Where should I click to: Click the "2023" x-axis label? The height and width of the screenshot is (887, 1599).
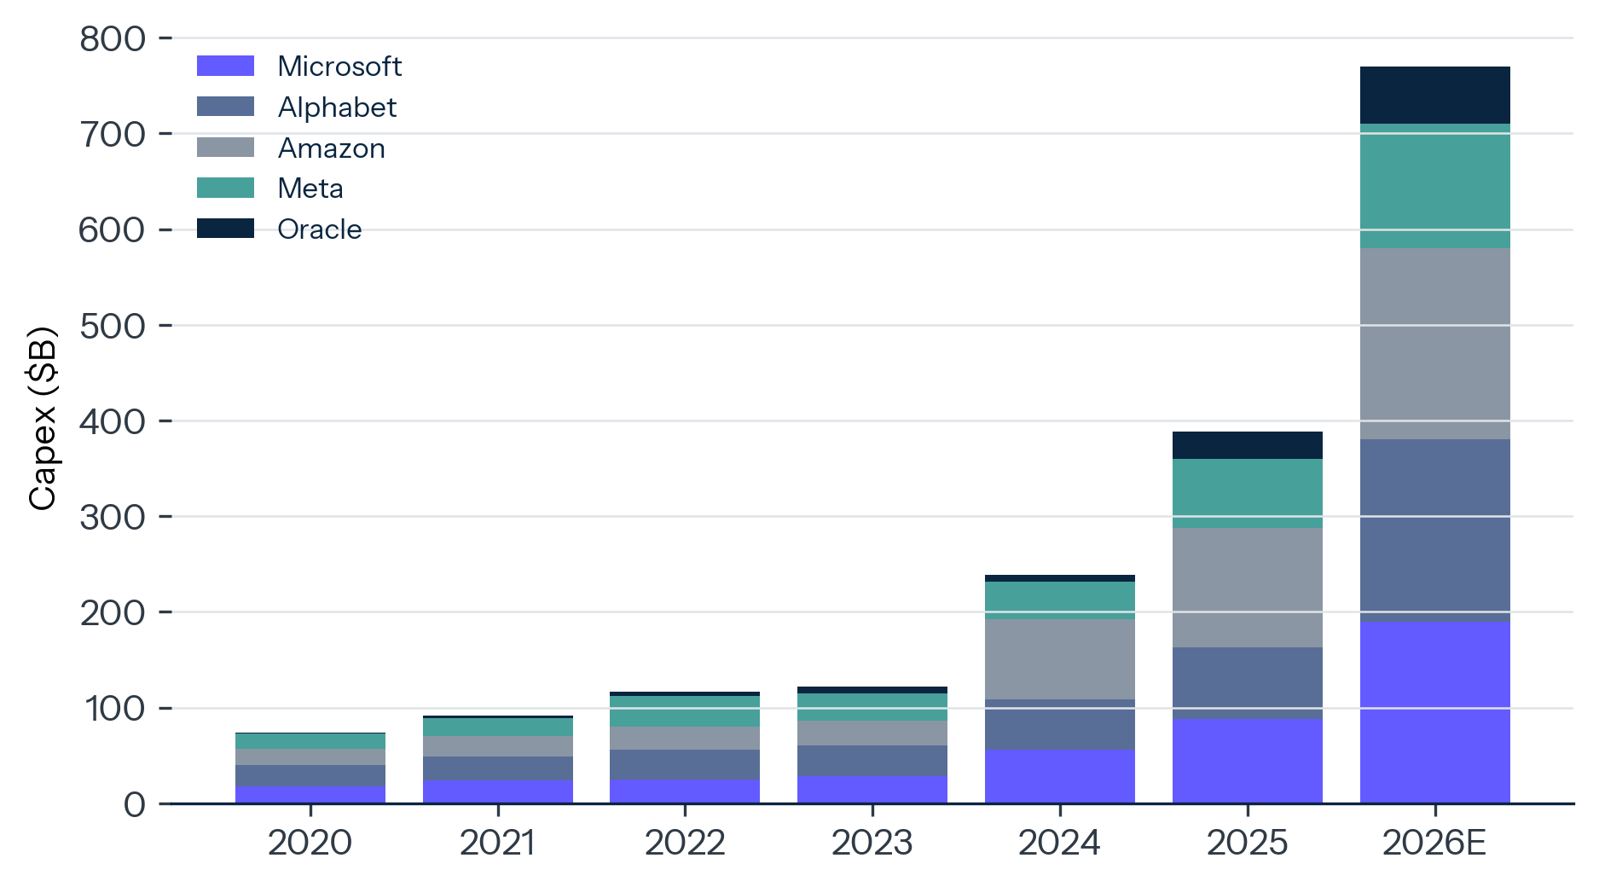pyautogui.click(x=872, y=843)
